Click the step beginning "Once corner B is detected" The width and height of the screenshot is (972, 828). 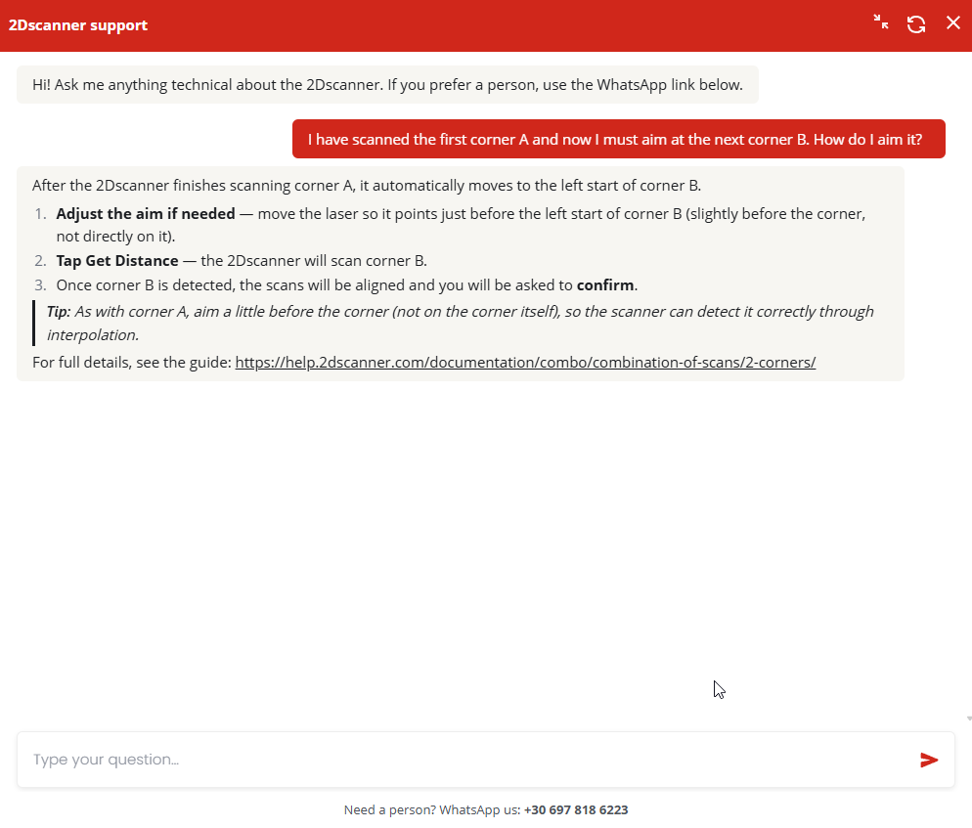click(347, 285)
